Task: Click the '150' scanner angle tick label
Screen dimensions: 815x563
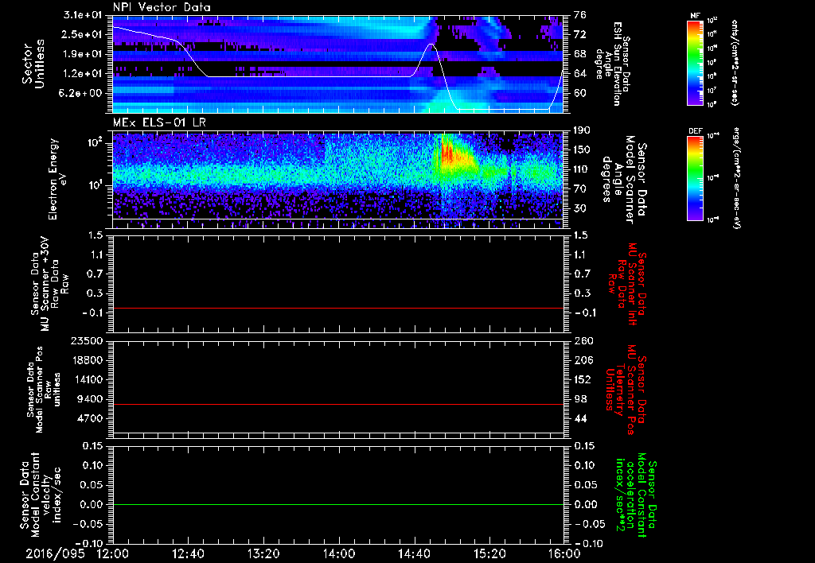Action: point(583,150)
